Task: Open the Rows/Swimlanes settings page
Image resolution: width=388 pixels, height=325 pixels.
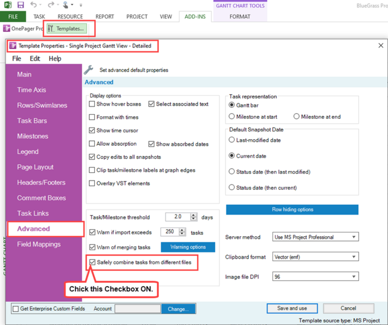Action: click(42, 106)
